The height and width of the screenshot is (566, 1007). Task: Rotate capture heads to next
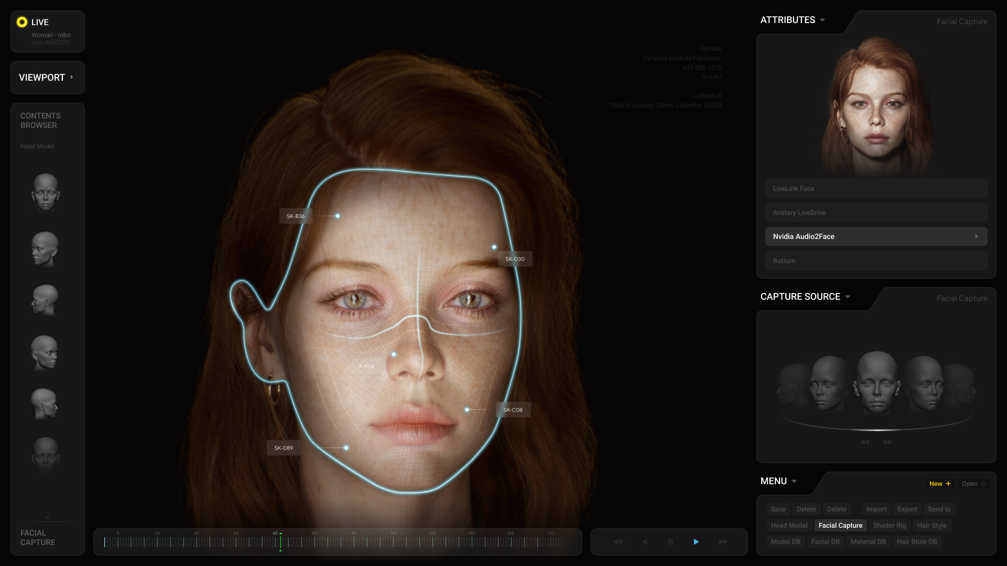(x=887, y=442)
